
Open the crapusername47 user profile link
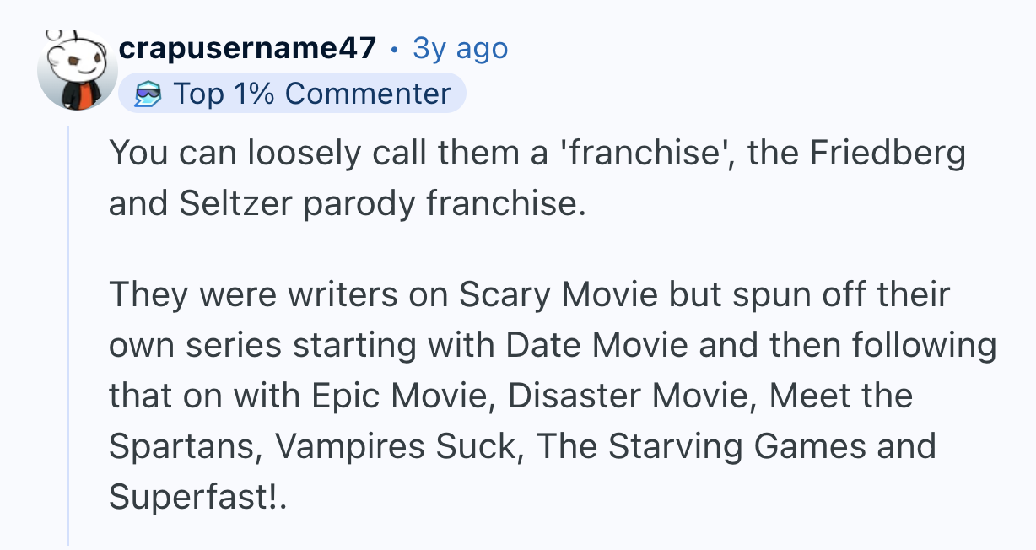tap(247, 49)
